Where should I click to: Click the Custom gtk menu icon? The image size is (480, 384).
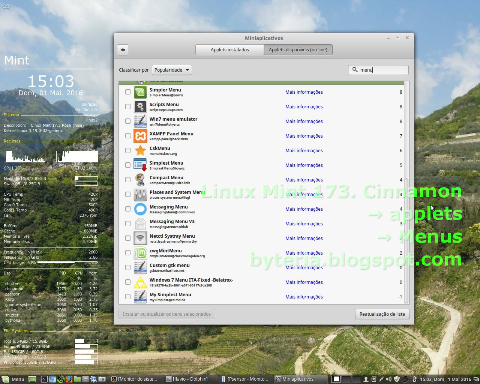140,267
